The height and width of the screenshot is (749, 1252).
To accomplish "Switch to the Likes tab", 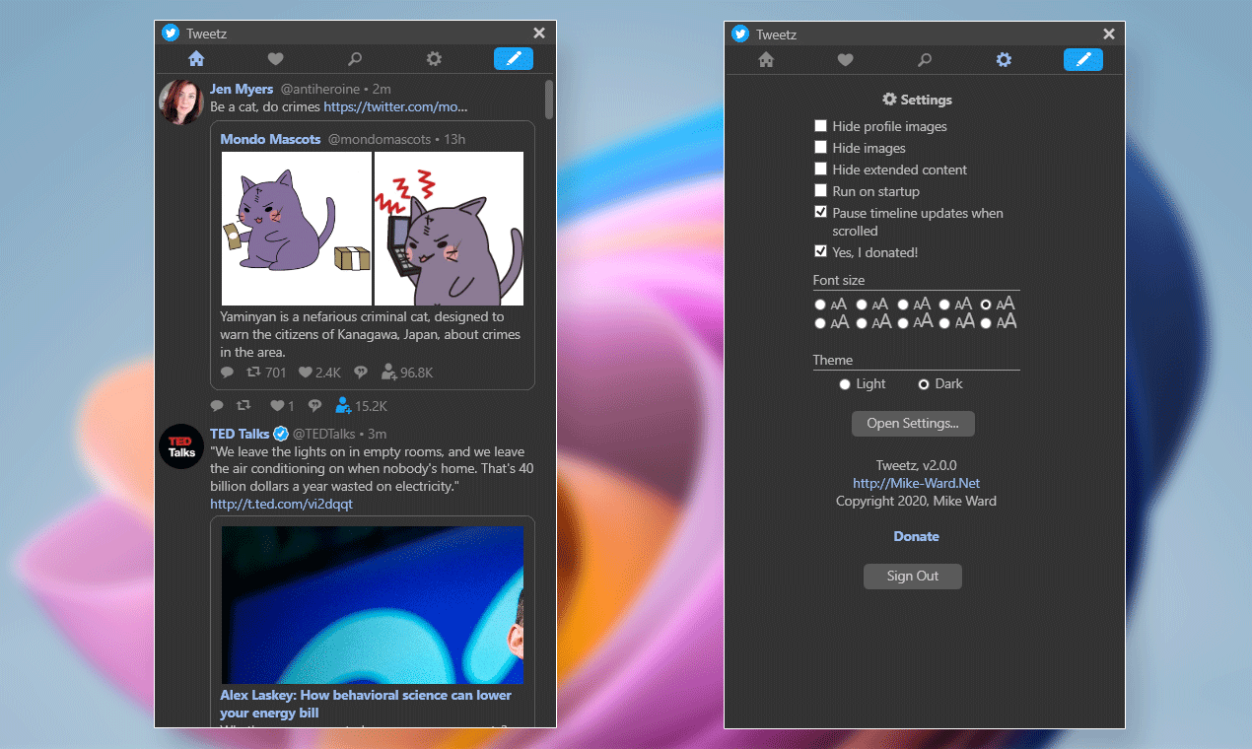I will pos(275,59).
